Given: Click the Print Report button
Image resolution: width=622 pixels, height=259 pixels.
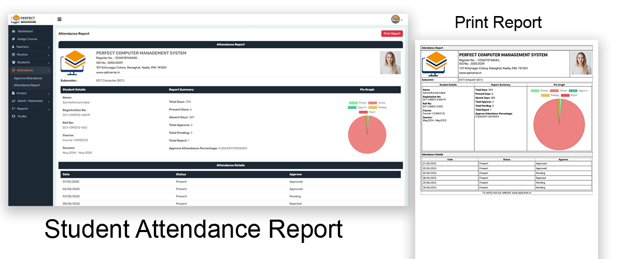Looking at the screenshot, I should [392, 34].
